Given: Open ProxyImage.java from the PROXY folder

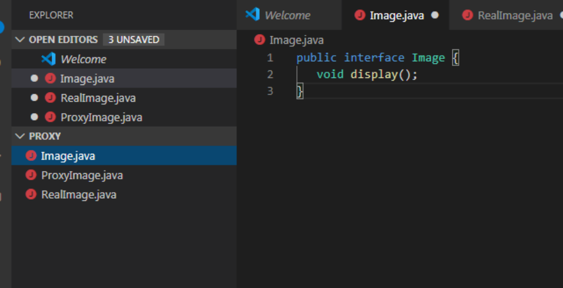Looking at the screenshot, I should click(82, 175).
